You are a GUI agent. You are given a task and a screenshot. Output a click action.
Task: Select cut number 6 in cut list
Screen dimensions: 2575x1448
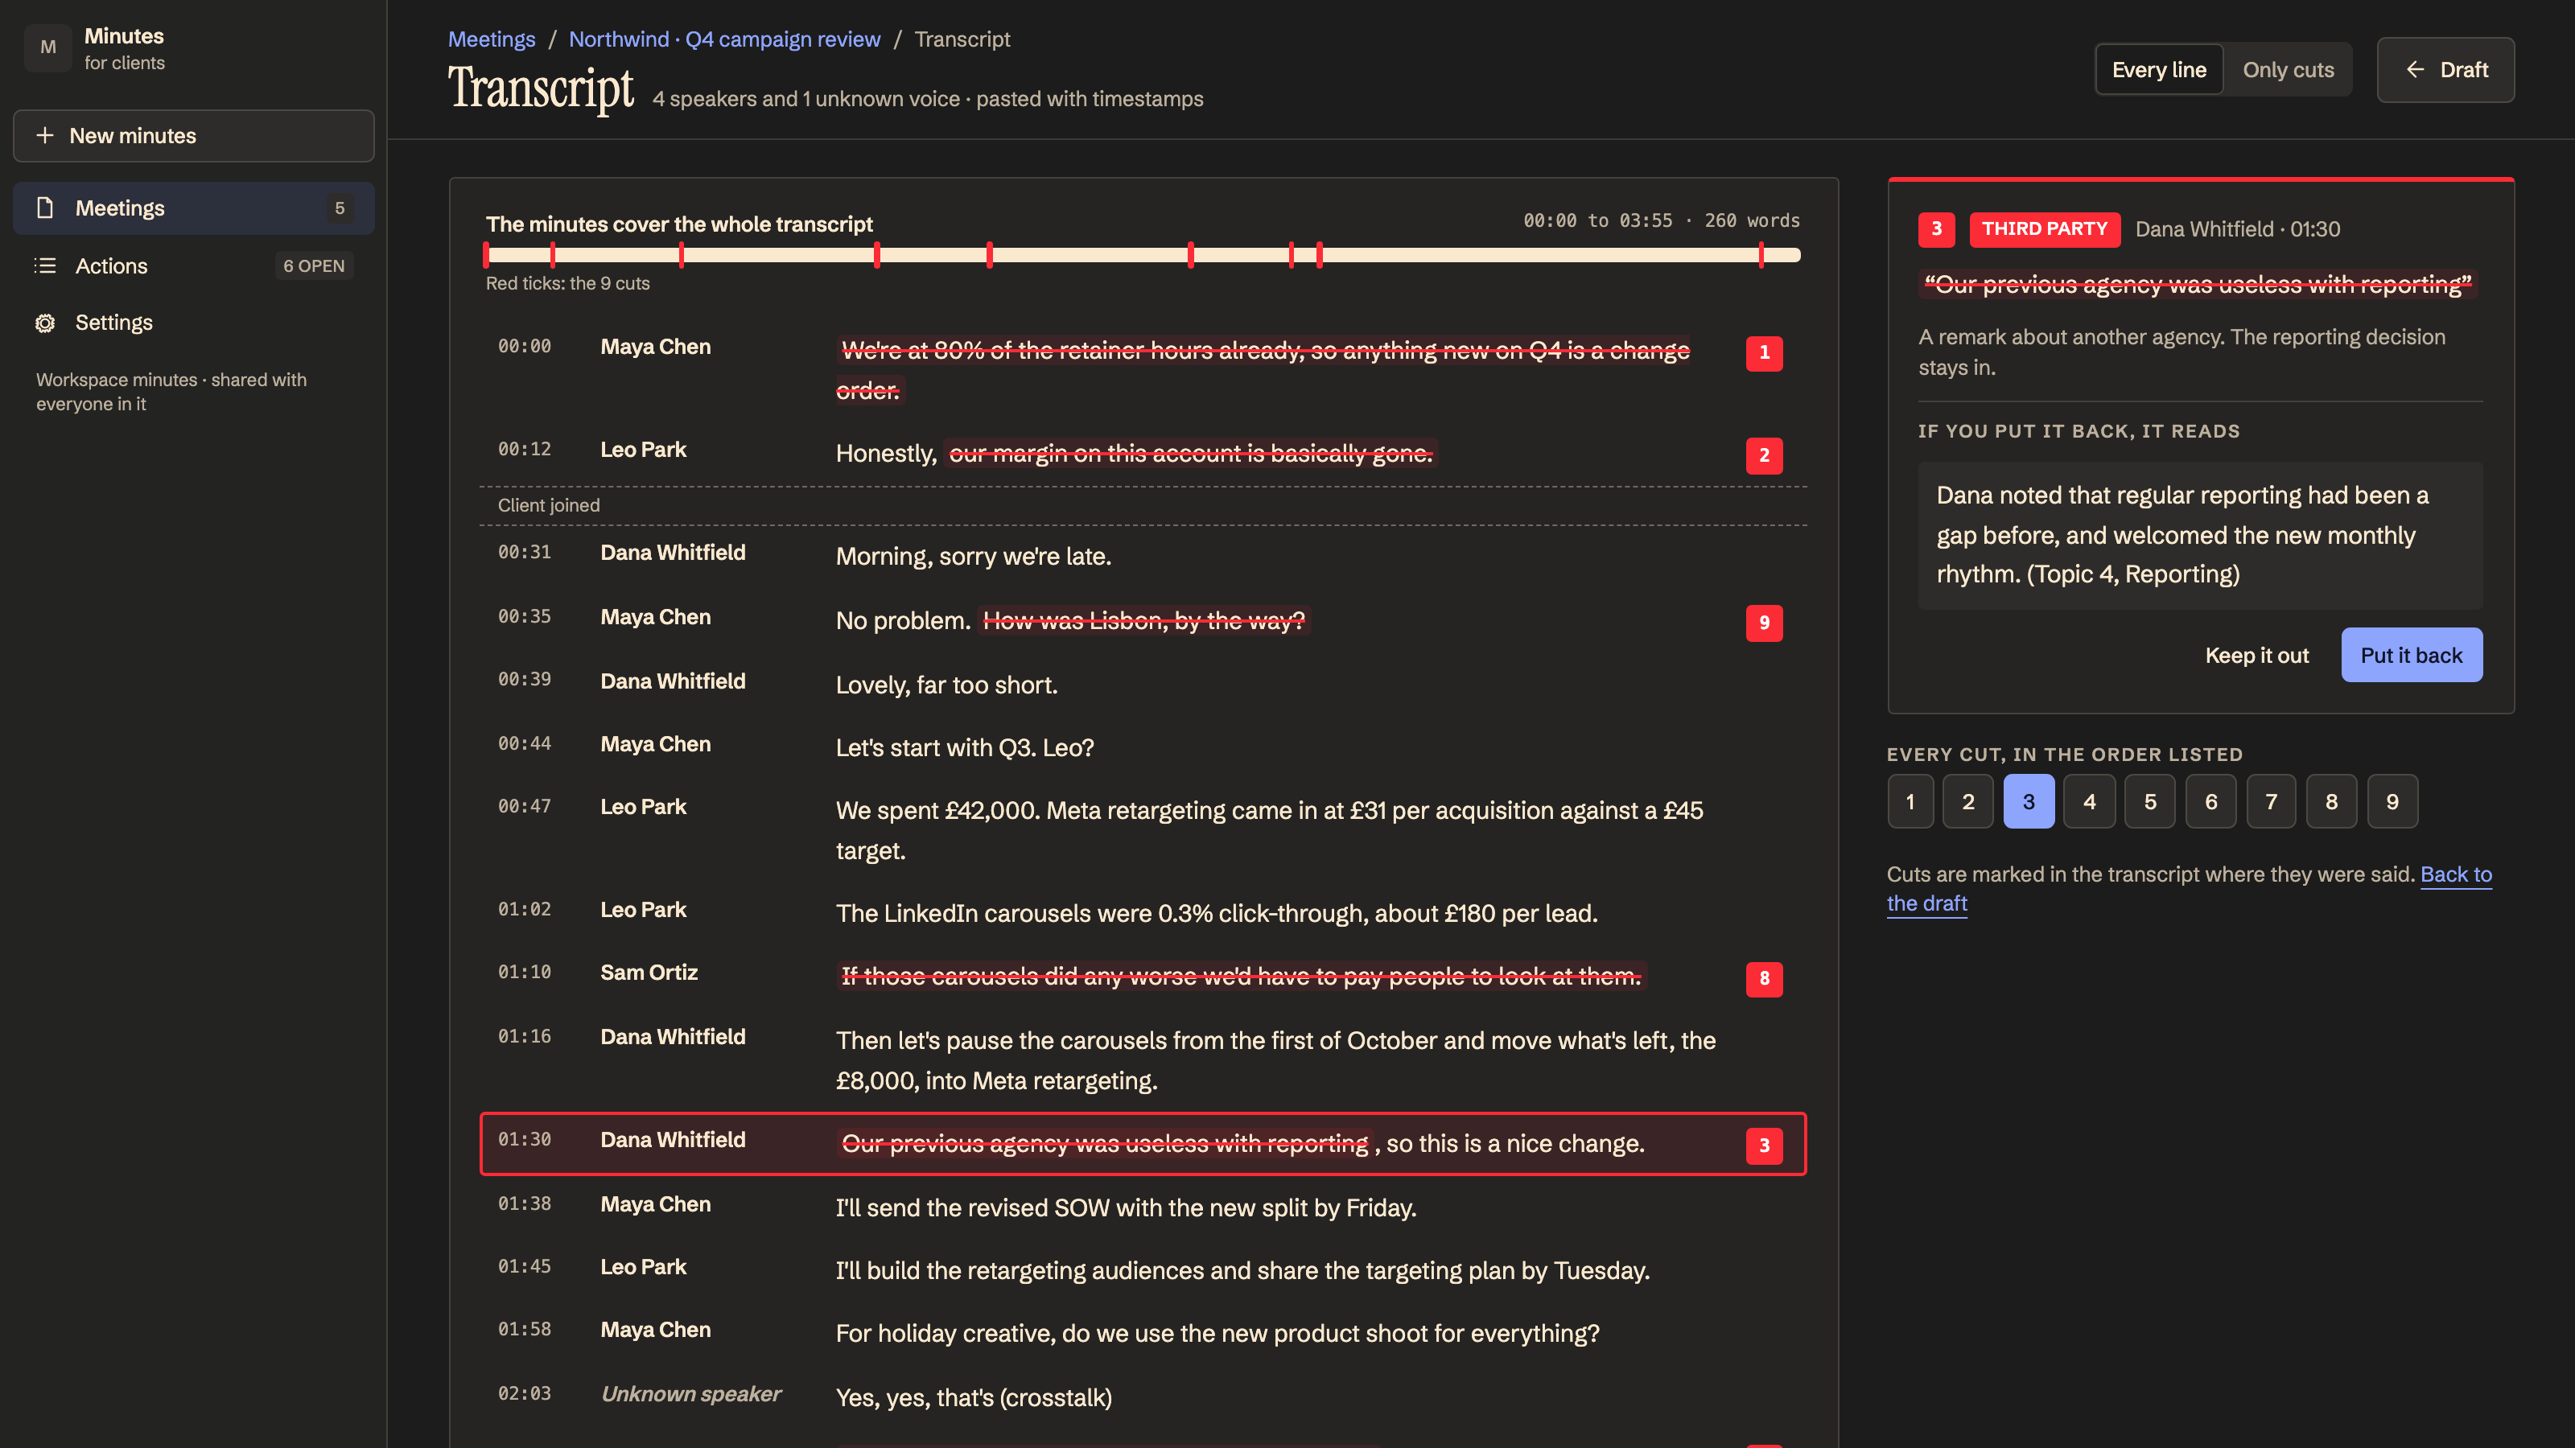click(x=2210, y=801)
